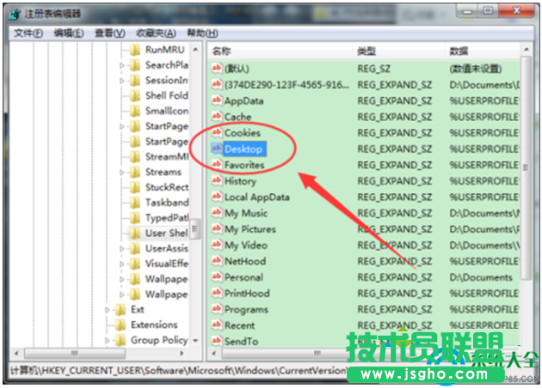This screenshot has height=388, width=542.
Task: Click the (数值未设置) data cell
Action: click(476, 69)
